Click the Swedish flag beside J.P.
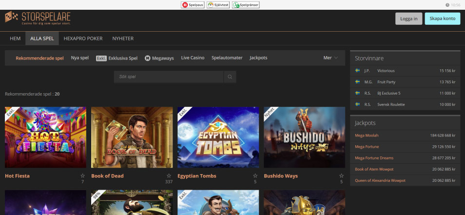Screen dimensions: 465x215 point(357,71)
